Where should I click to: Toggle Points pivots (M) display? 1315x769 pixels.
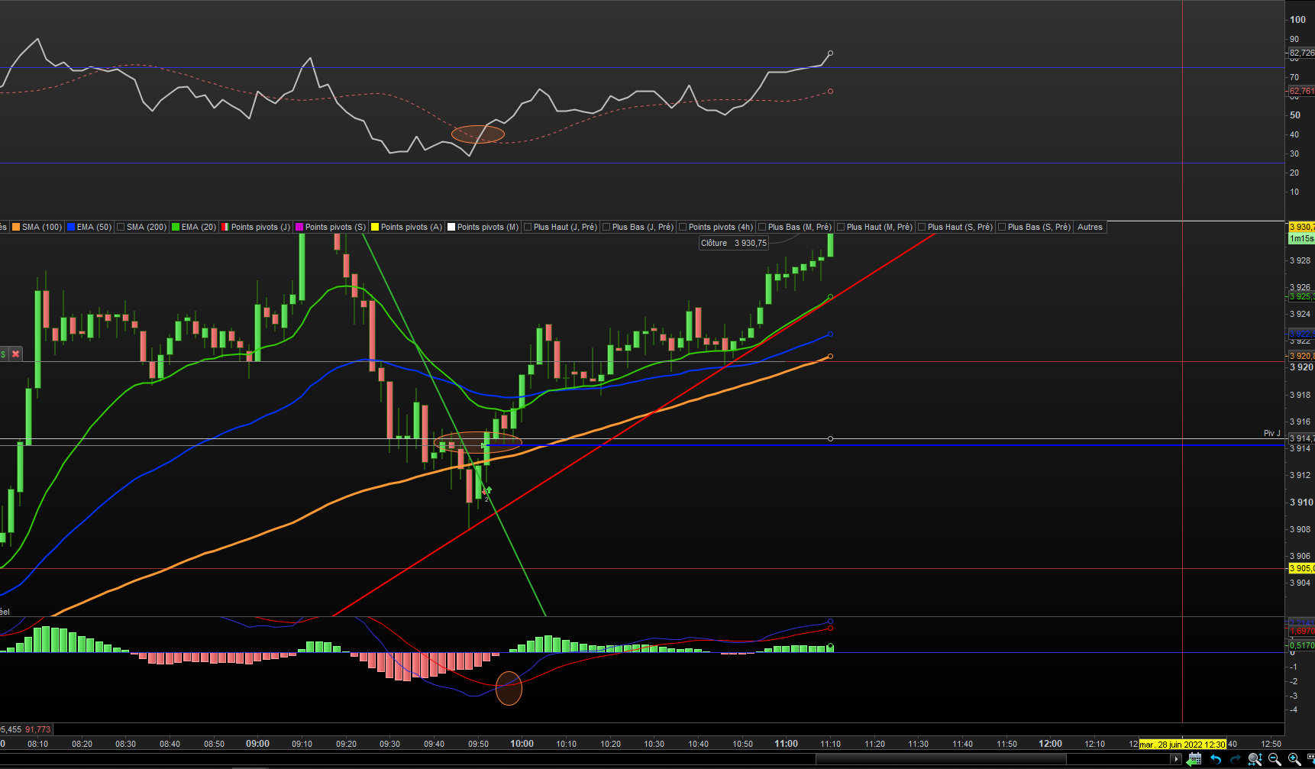point(483,227)
